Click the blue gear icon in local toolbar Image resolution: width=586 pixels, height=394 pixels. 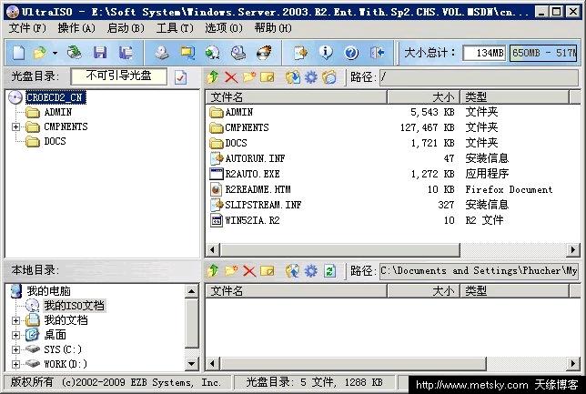click(x=311, y=270)
